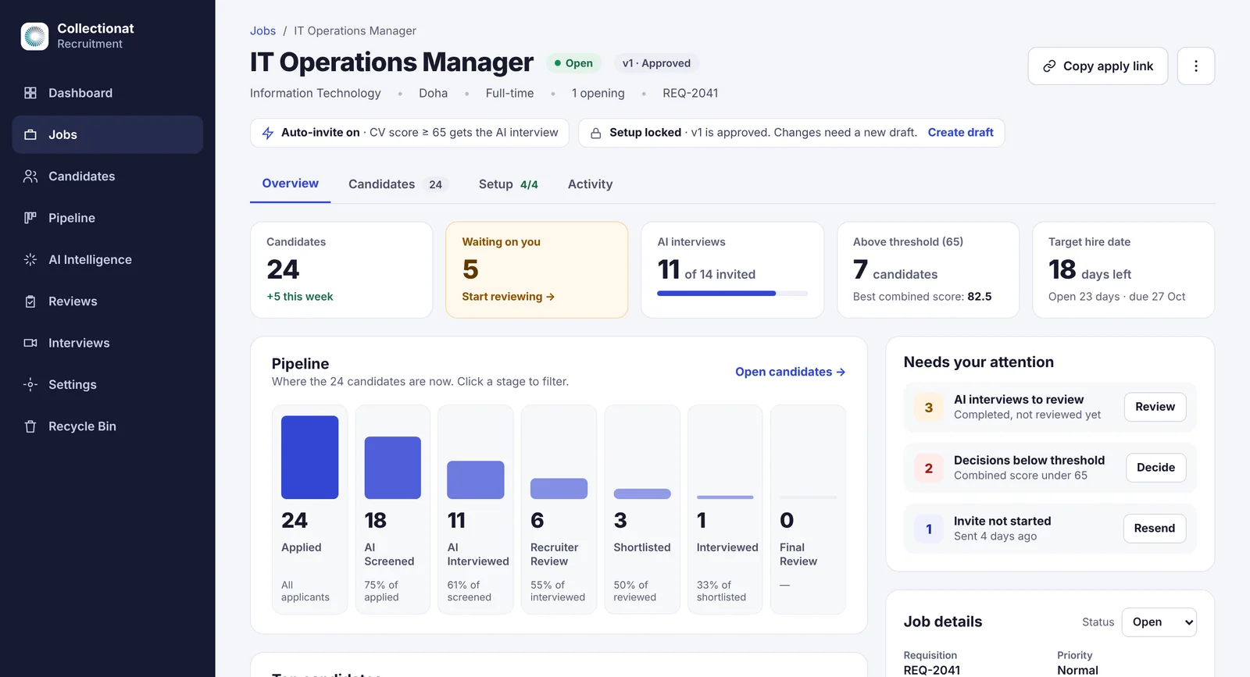Click Resend for invite not started

point(1155,529)
